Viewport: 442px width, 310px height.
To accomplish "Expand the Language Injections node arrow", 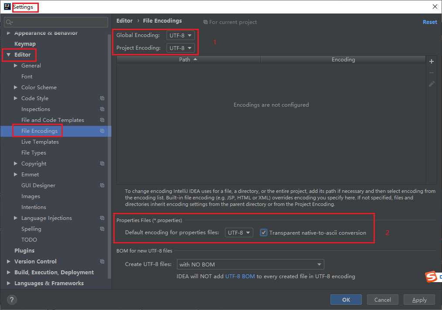I will (16, 218).
